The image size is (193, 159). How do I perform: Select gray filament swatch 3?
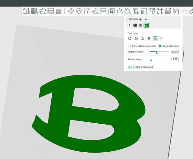141,25
